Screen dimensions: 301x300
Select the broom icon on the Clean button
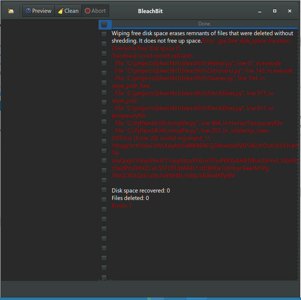61,11
